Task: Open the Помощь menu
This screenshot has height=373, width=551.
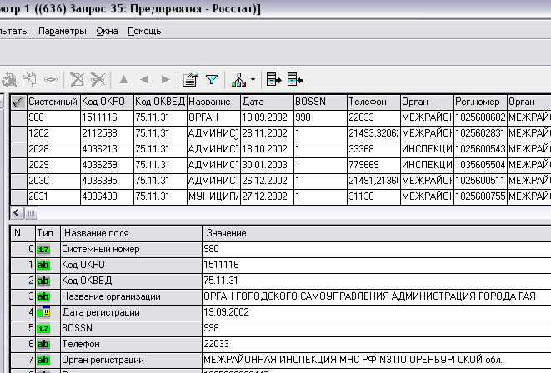Action: click(144, 32)
